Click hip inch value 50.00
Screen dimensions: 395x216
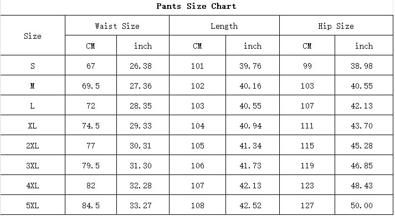point(362,205)
